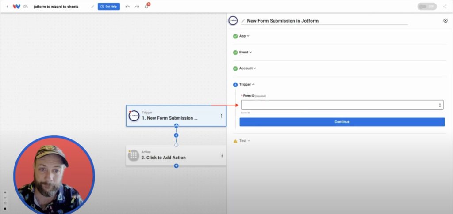Select the Click to Add Action node

[176, 155]
